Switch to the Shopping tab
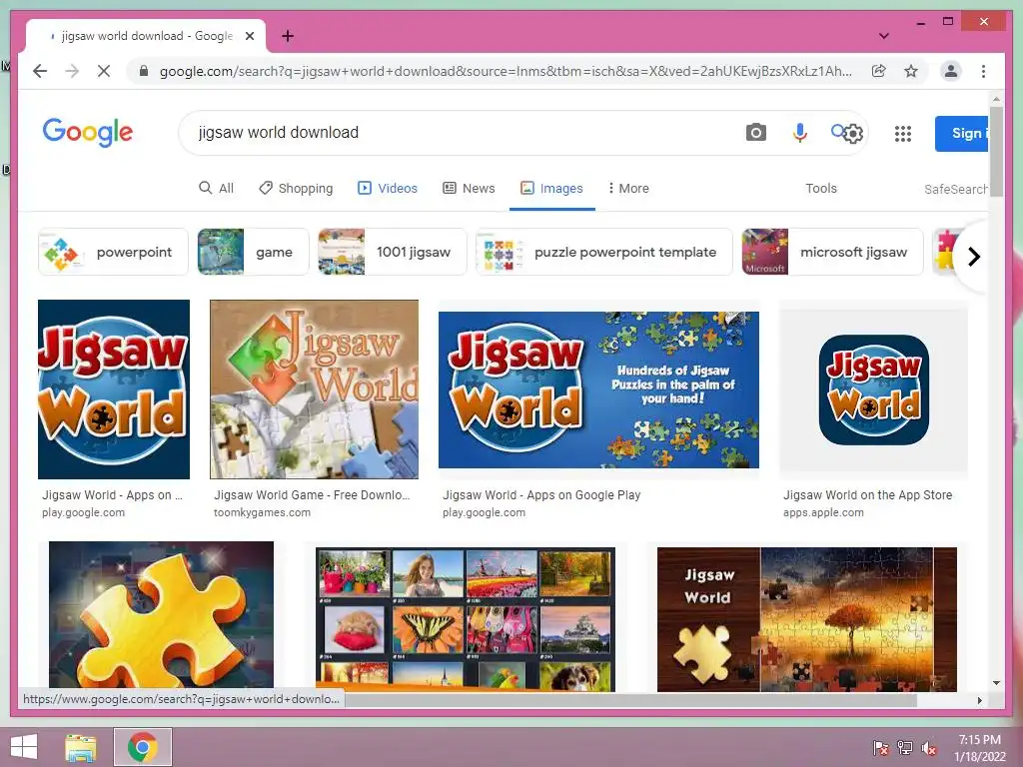The width and height of the screenshot is (1023, 767). 296,189
